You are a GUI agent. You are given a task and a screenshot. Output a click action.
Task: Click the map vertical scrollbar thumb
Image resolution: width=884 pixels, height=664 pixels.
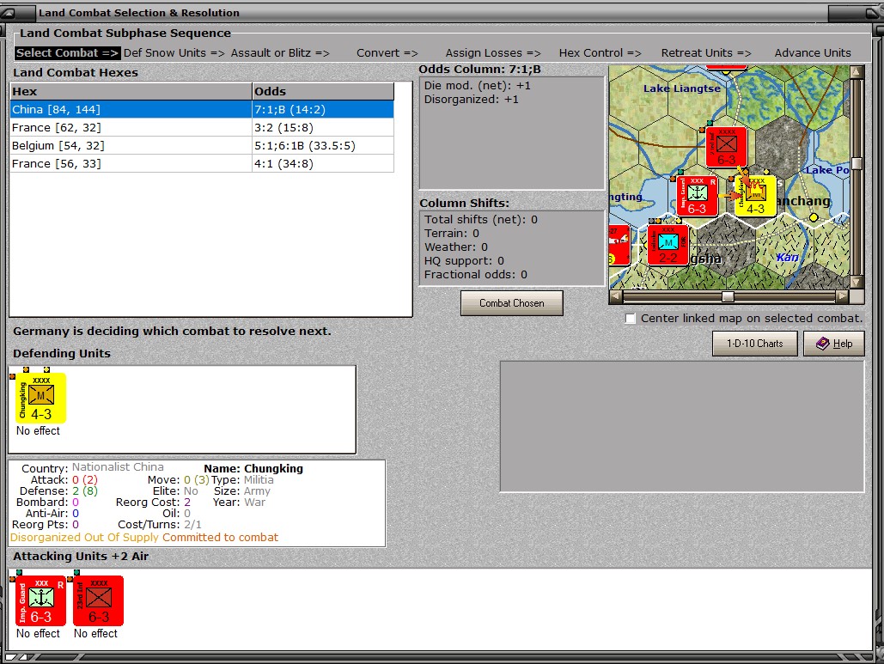click(857, 163)
